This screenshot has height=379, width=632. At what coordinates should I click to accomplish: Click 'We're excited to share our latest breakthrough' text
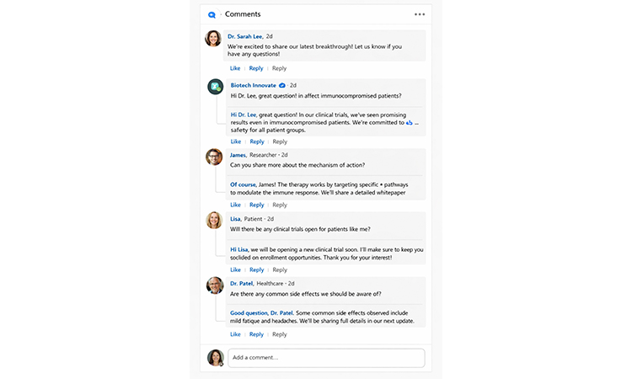click(290, 46)
